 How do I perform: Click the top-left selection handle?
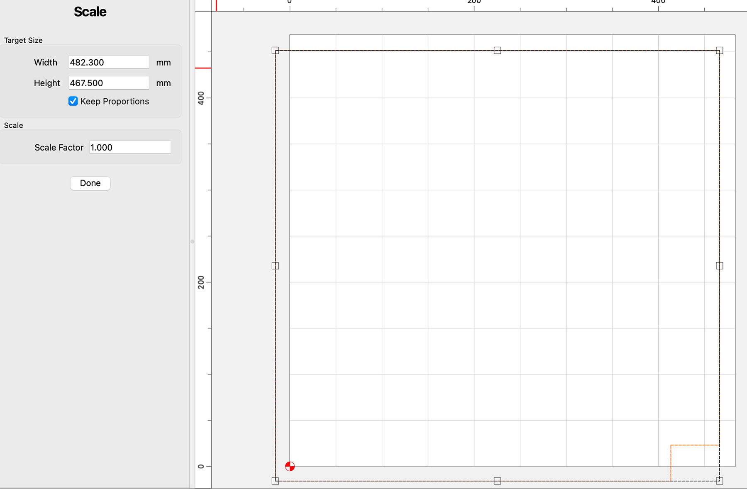pyautogui.click(x=275, y=51)
